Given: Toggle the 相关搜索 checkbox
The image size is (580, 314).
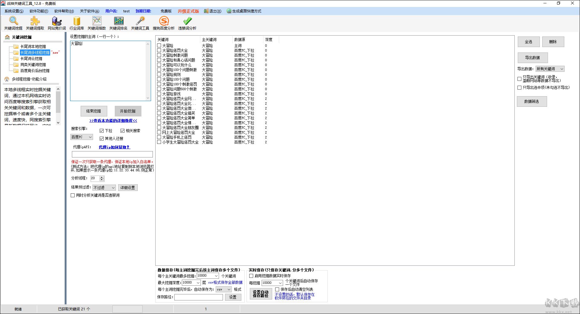Looking at the screenshot, I should click(x=123, y=131).
